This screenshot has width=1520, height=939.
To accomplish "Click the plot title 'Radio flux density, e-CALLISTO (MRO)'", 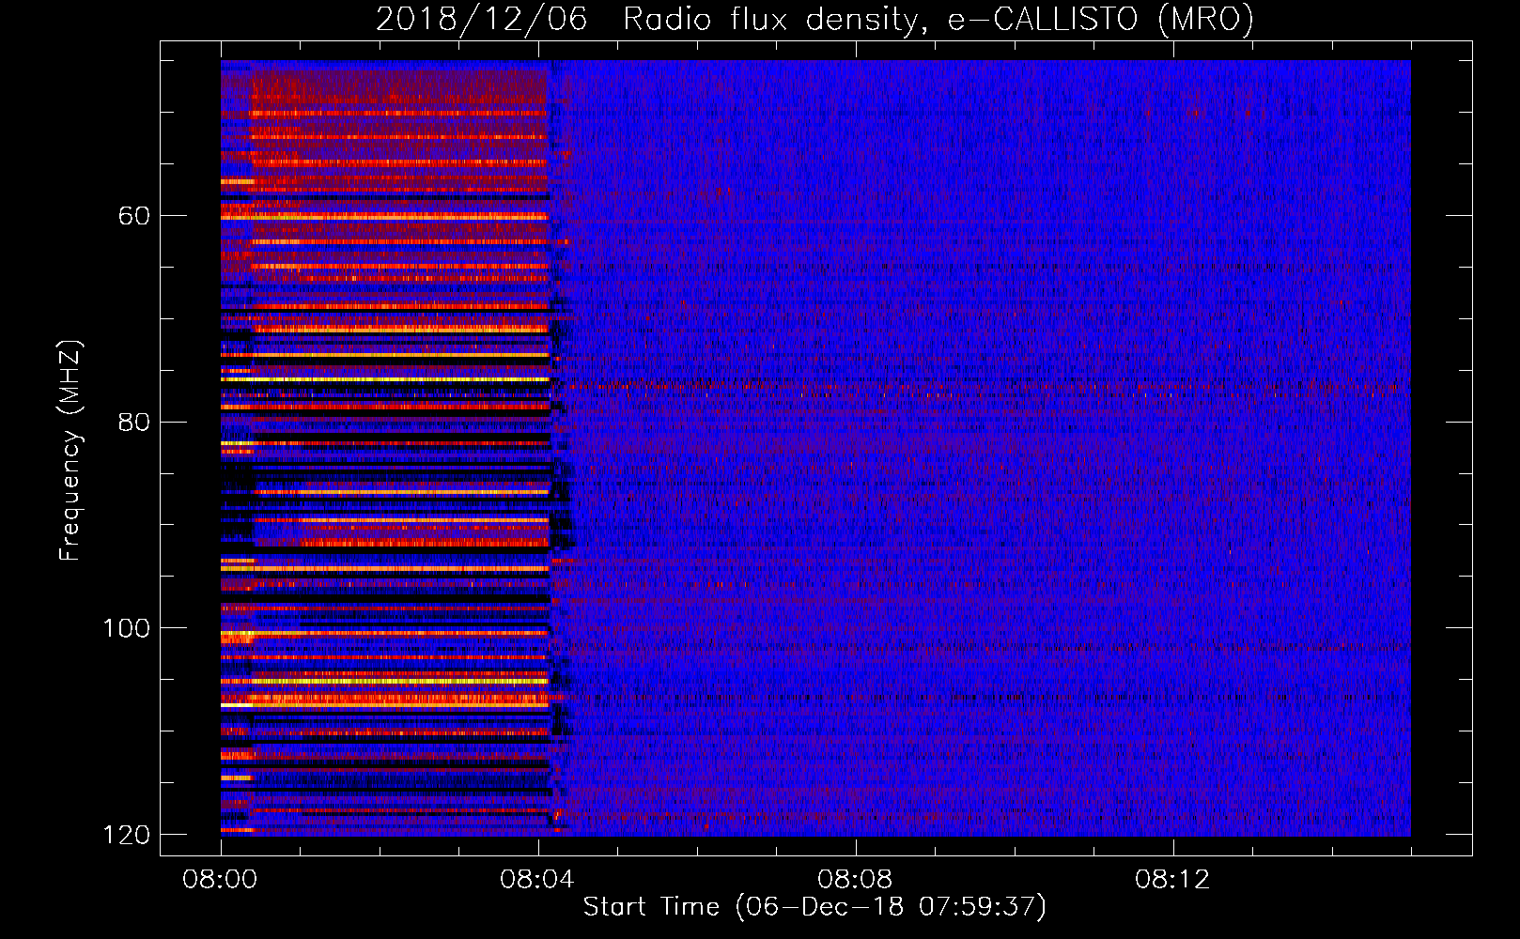I will pos(938,19).
